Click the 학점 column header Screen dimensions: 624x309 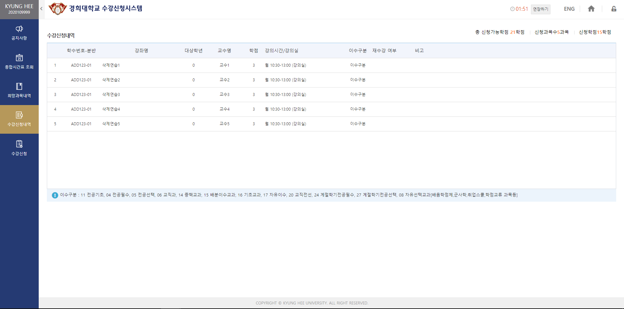(254, 51)
